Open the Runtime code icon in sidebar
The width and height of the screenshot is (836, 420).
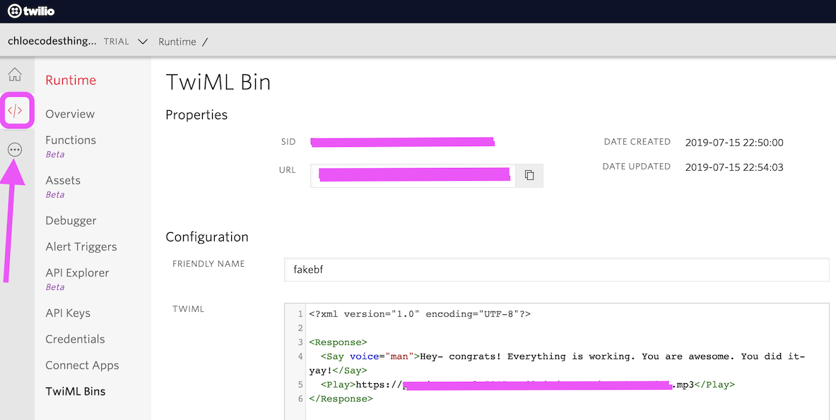[15, 111]
